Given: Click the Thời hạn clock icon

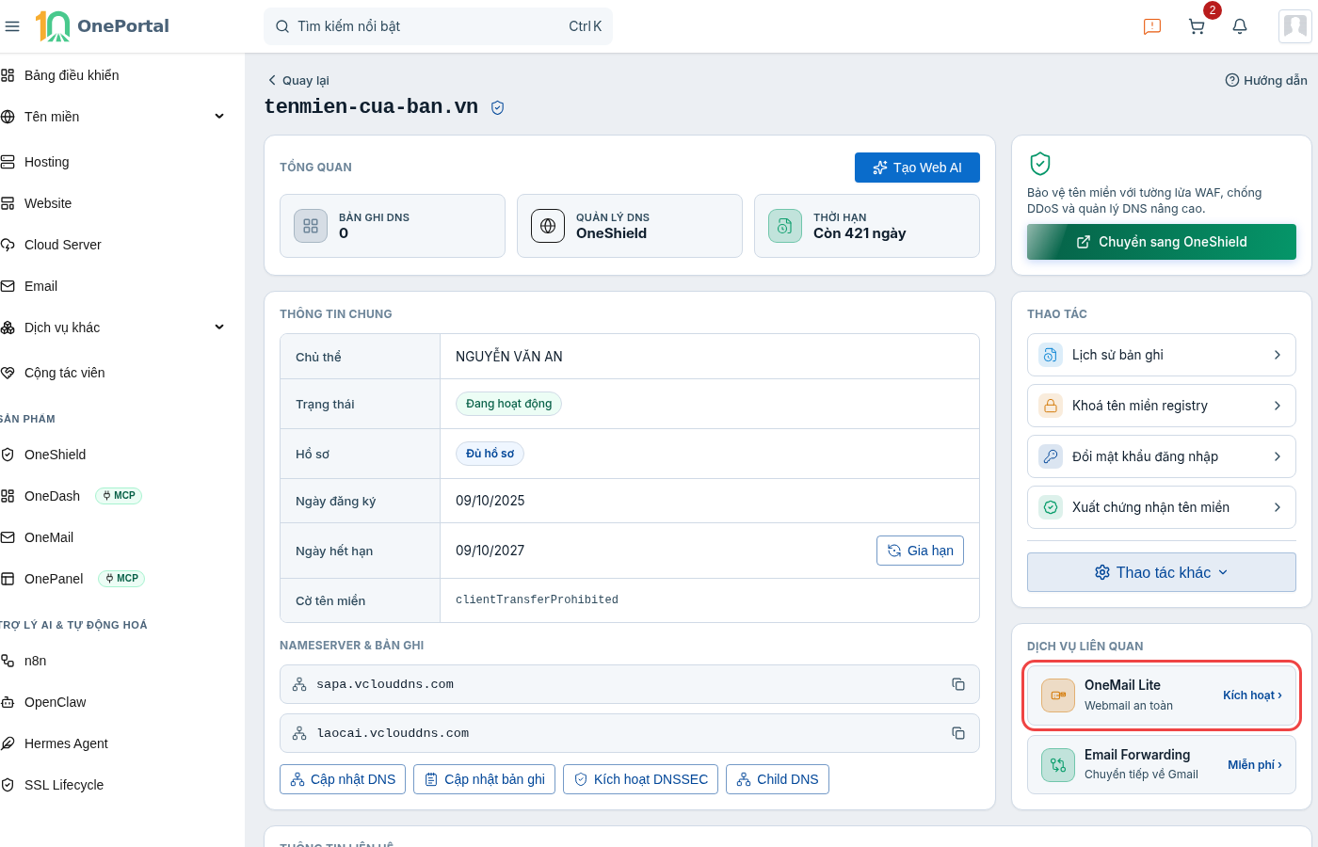Looking at the screenshot, I should pyautogui.click(x=785, y=226).
